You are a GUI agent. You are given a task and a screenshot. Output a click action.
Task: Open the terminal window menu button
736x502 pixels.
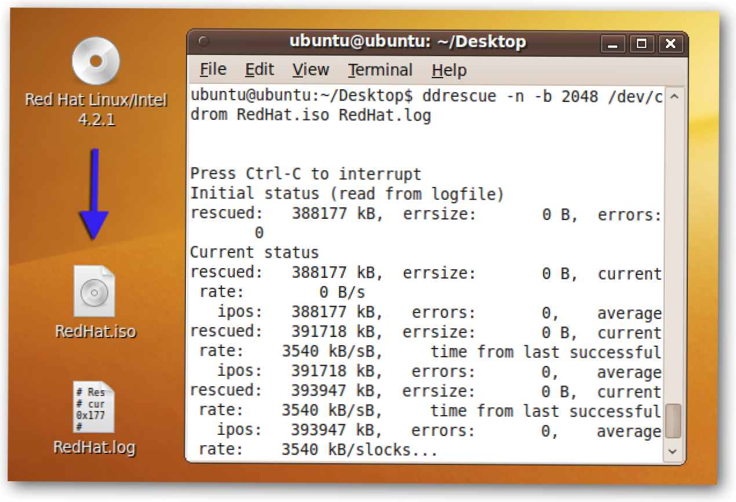203,42
